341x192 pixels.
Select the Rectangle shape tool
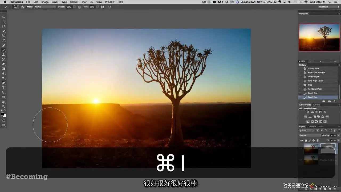(3, 97)
